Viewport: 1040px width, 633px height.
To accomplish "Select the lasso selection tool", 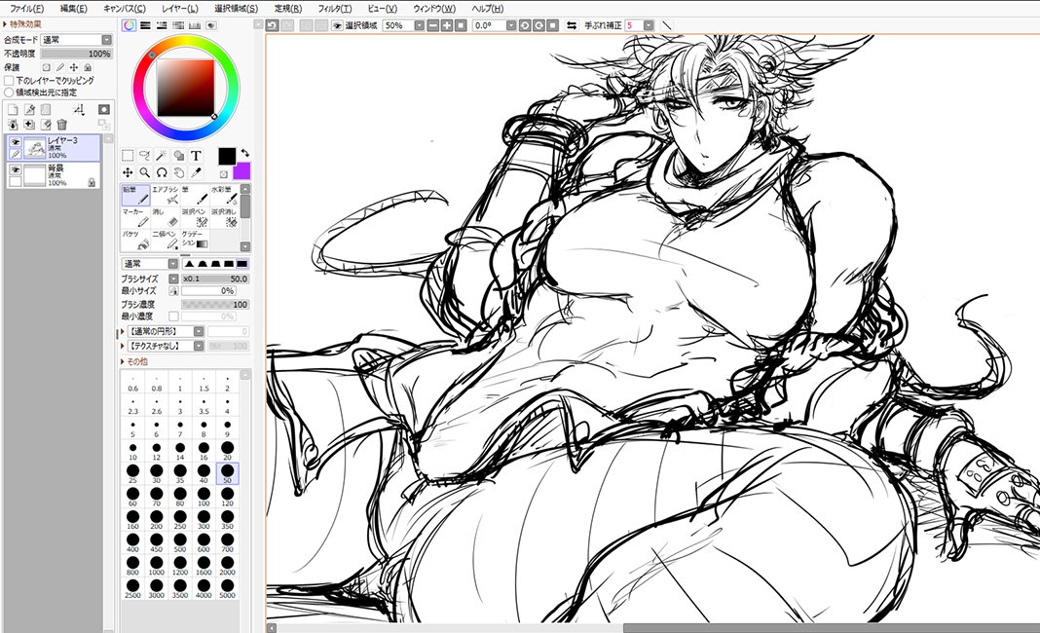I will [144, 155].
